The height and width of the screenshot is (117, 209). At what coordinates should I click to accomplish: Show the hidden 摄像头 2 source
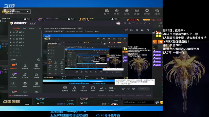[10, 49]
